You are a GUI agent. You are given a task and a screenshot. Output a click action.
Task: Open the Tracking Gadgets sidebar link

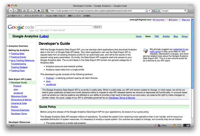pos(19,67)
